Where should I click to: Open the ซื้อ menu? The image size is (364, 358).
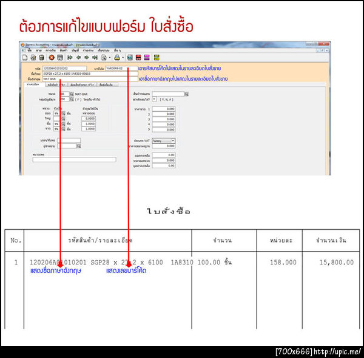30,50
